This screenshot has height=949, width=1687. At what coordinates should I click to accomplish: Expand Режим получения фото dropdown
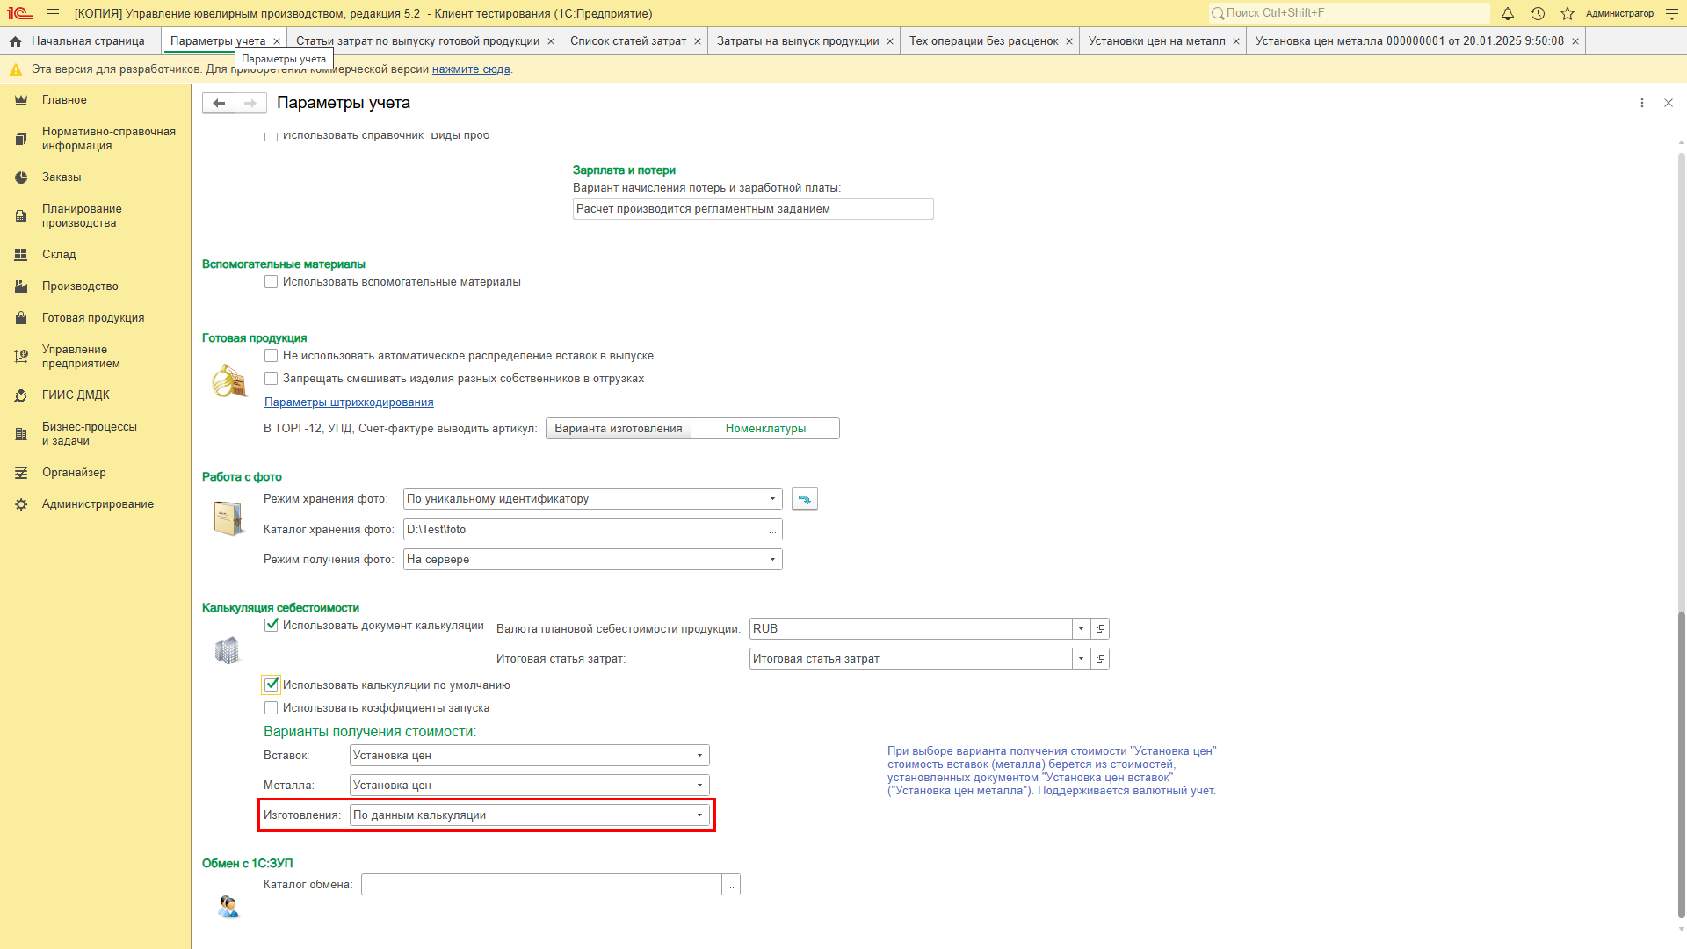(773, 560)
